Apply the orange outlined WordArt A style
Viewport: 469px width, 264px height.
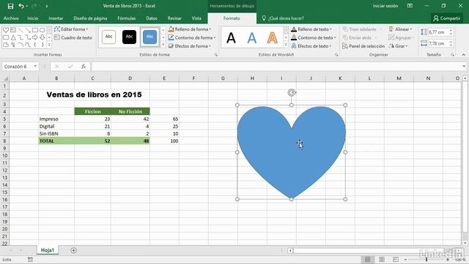(272, 38)
